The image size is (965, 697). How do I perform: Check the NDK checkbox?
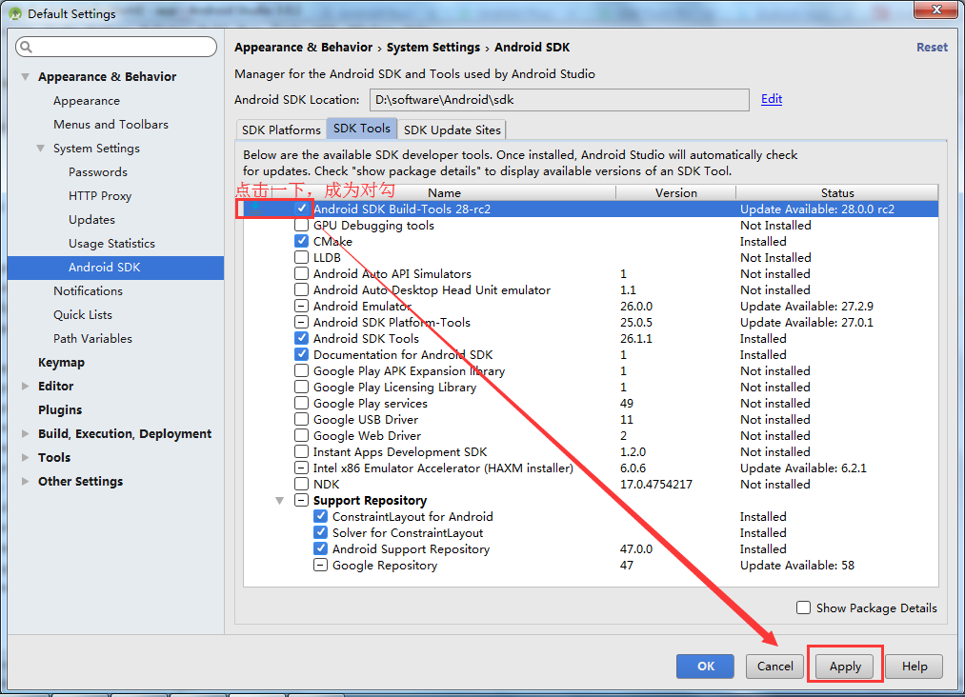[302, 484]
